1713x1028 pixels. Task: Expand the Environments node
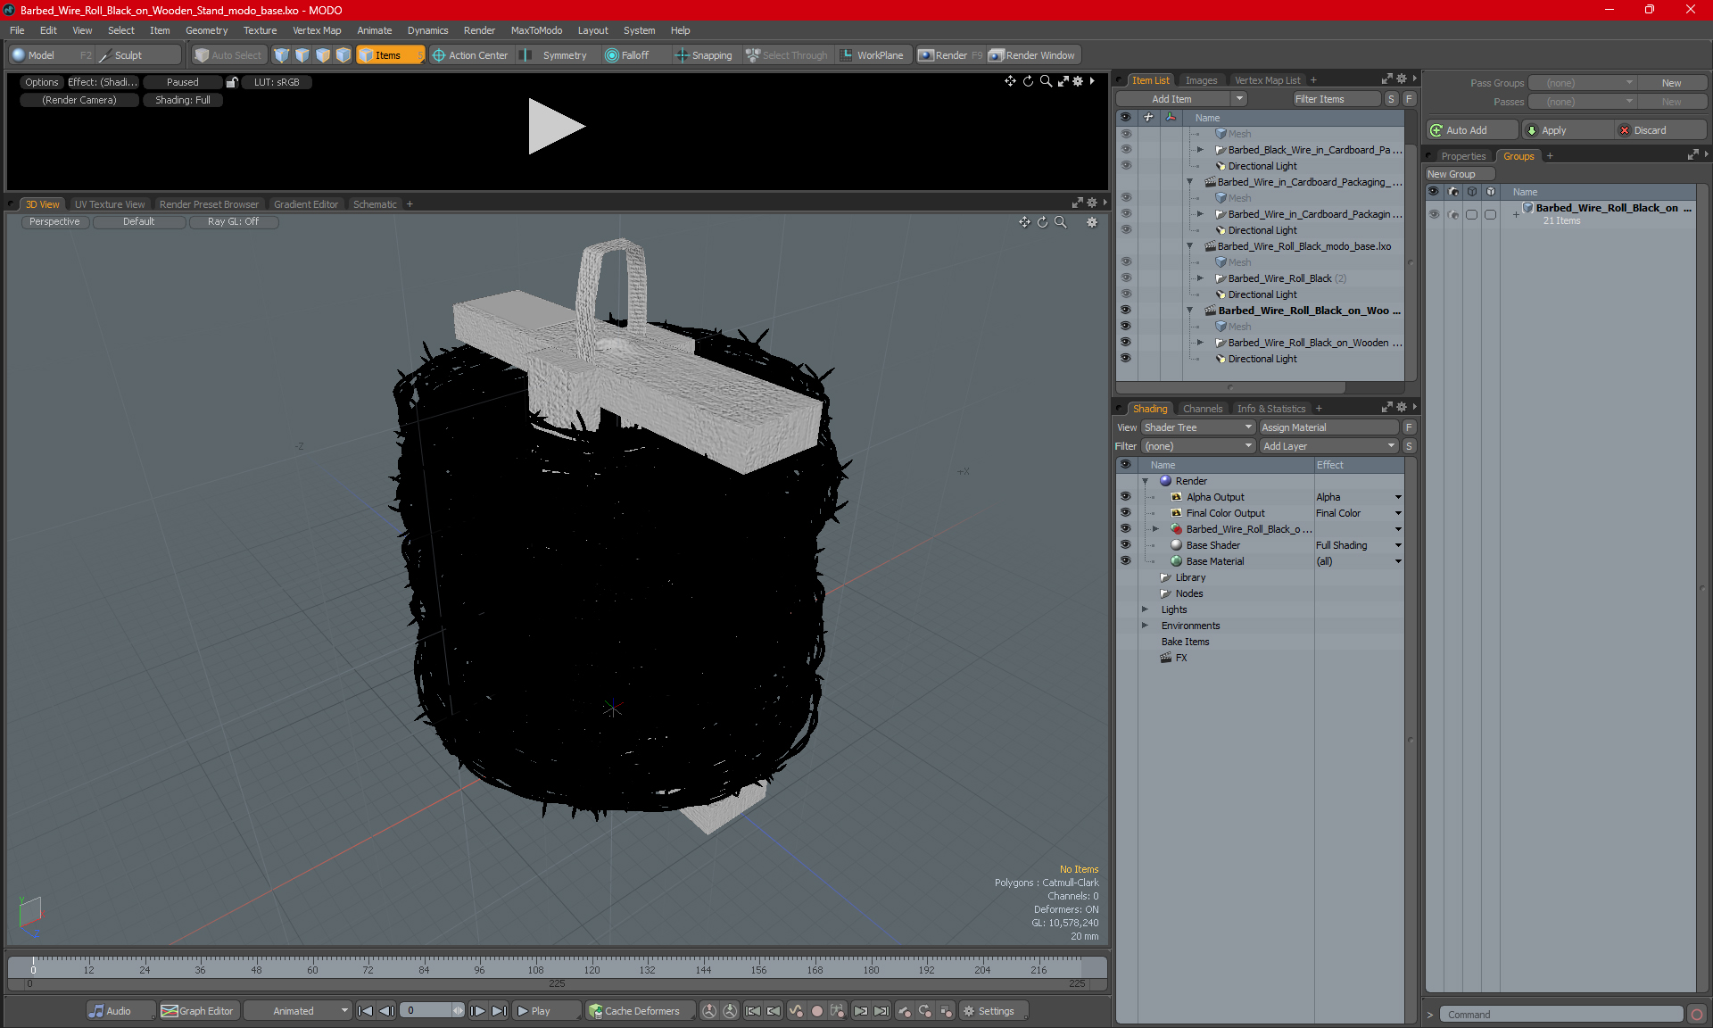[1146, 626]
